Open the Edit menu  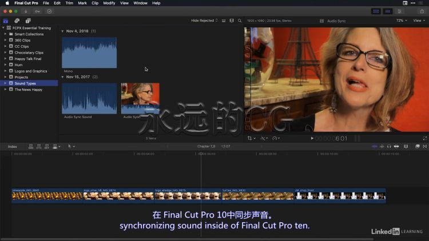pos(57,3)
